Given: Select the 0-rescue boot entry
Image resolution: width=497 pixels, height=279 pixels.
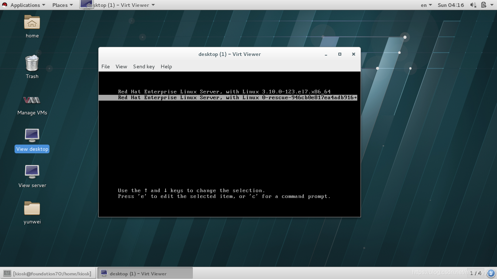Looking at the screenshot, I should 228,97.
